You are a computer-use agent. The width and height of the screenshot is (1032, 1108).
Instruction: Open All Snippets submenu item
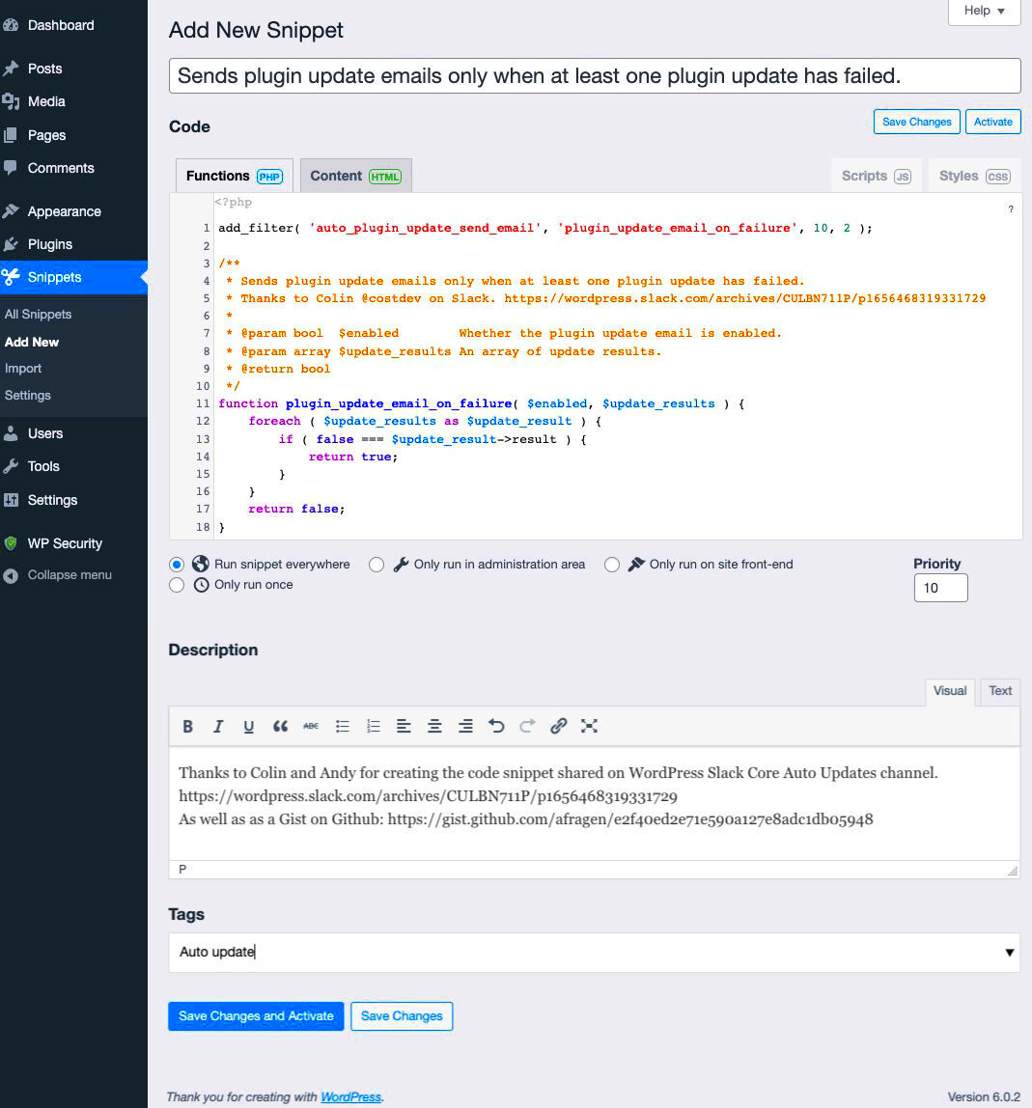pos(39,315)
